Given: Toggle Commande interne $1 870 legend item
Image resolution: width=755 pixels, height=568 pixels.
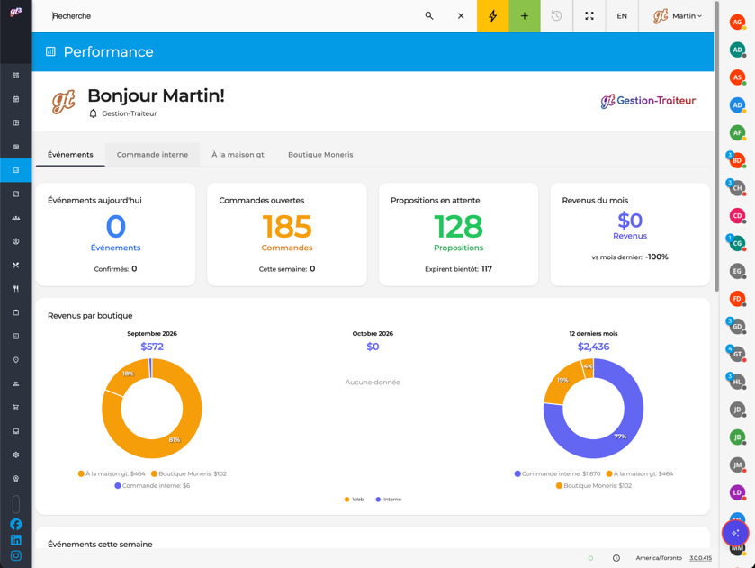Looking at the screenshot, I should click(x=557, y=473).
